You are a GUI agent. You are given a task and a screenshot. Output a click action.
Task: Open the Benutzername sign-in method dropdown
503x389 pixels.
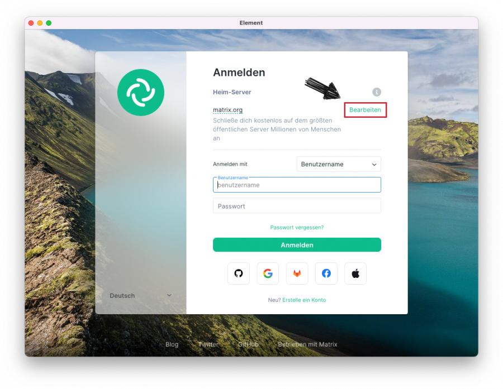click(339, 164)
